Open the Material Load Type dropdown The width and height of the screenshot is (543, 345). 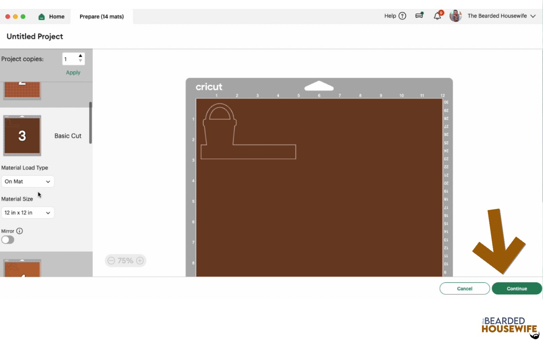coord(27,181)
